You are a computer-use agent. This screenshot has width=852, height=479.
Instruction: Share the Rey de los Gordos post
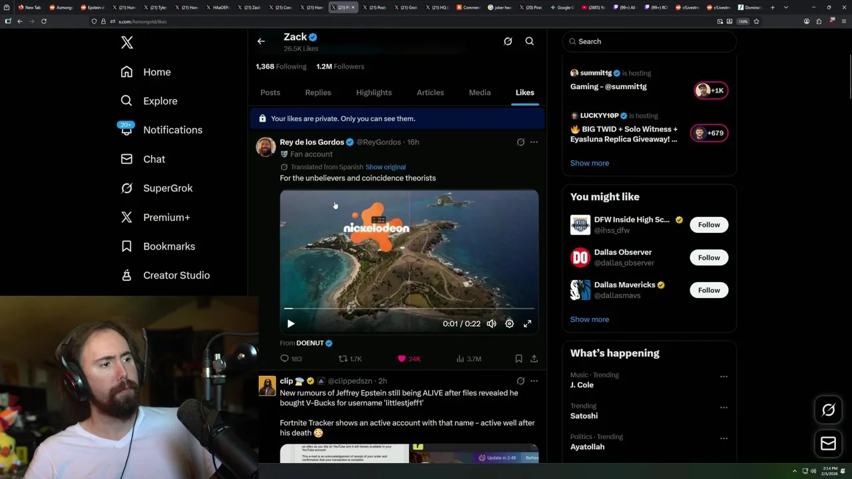(534, 359)
